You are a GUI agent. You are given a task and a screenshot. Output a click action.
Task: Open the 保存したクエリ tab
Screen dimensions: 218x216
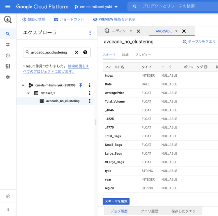[183, 211]
